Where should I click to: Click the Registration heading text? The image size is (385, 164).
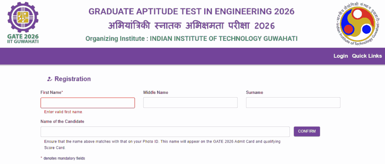pyautogui.click(x=73, y=79)
